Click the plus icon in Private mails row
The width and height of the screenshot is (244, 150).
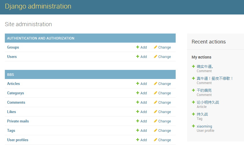point(138,121)
